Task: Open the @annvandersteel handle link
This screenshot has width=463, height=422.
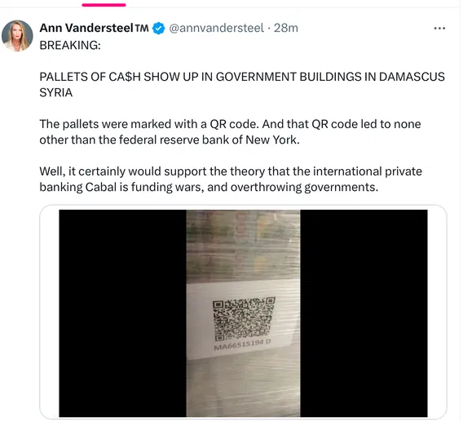Action: click(216, 28)
